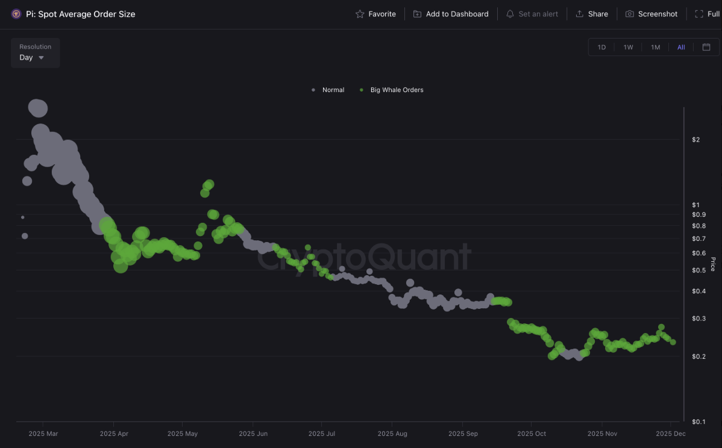Click the large gray bubble at chart peak
The image size is (722, 448).
[38, 108]
